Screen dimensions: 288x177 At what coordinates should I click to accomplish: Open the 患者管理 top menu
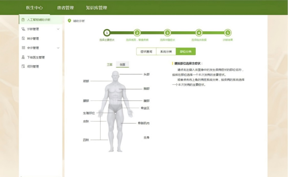click(66, 8)
